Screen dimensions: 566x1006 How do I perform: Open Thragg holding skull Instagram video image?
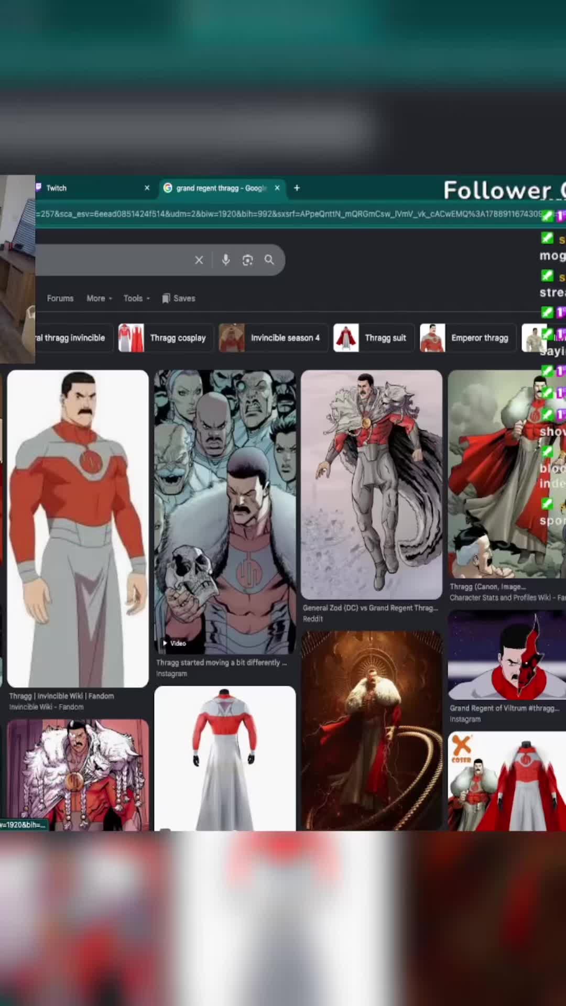(225, 512)
